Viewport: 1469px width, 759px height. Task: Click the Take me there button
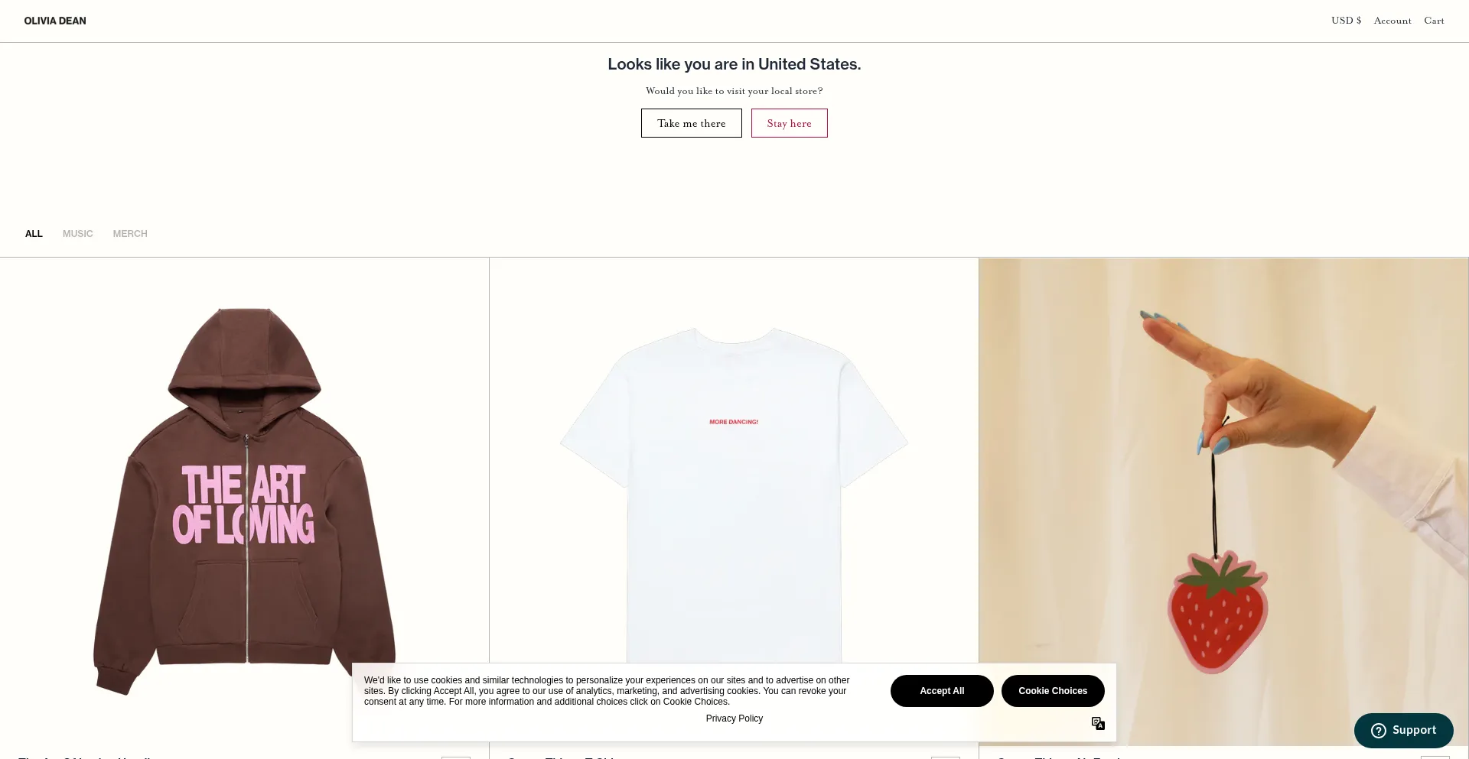coord(692,123)
